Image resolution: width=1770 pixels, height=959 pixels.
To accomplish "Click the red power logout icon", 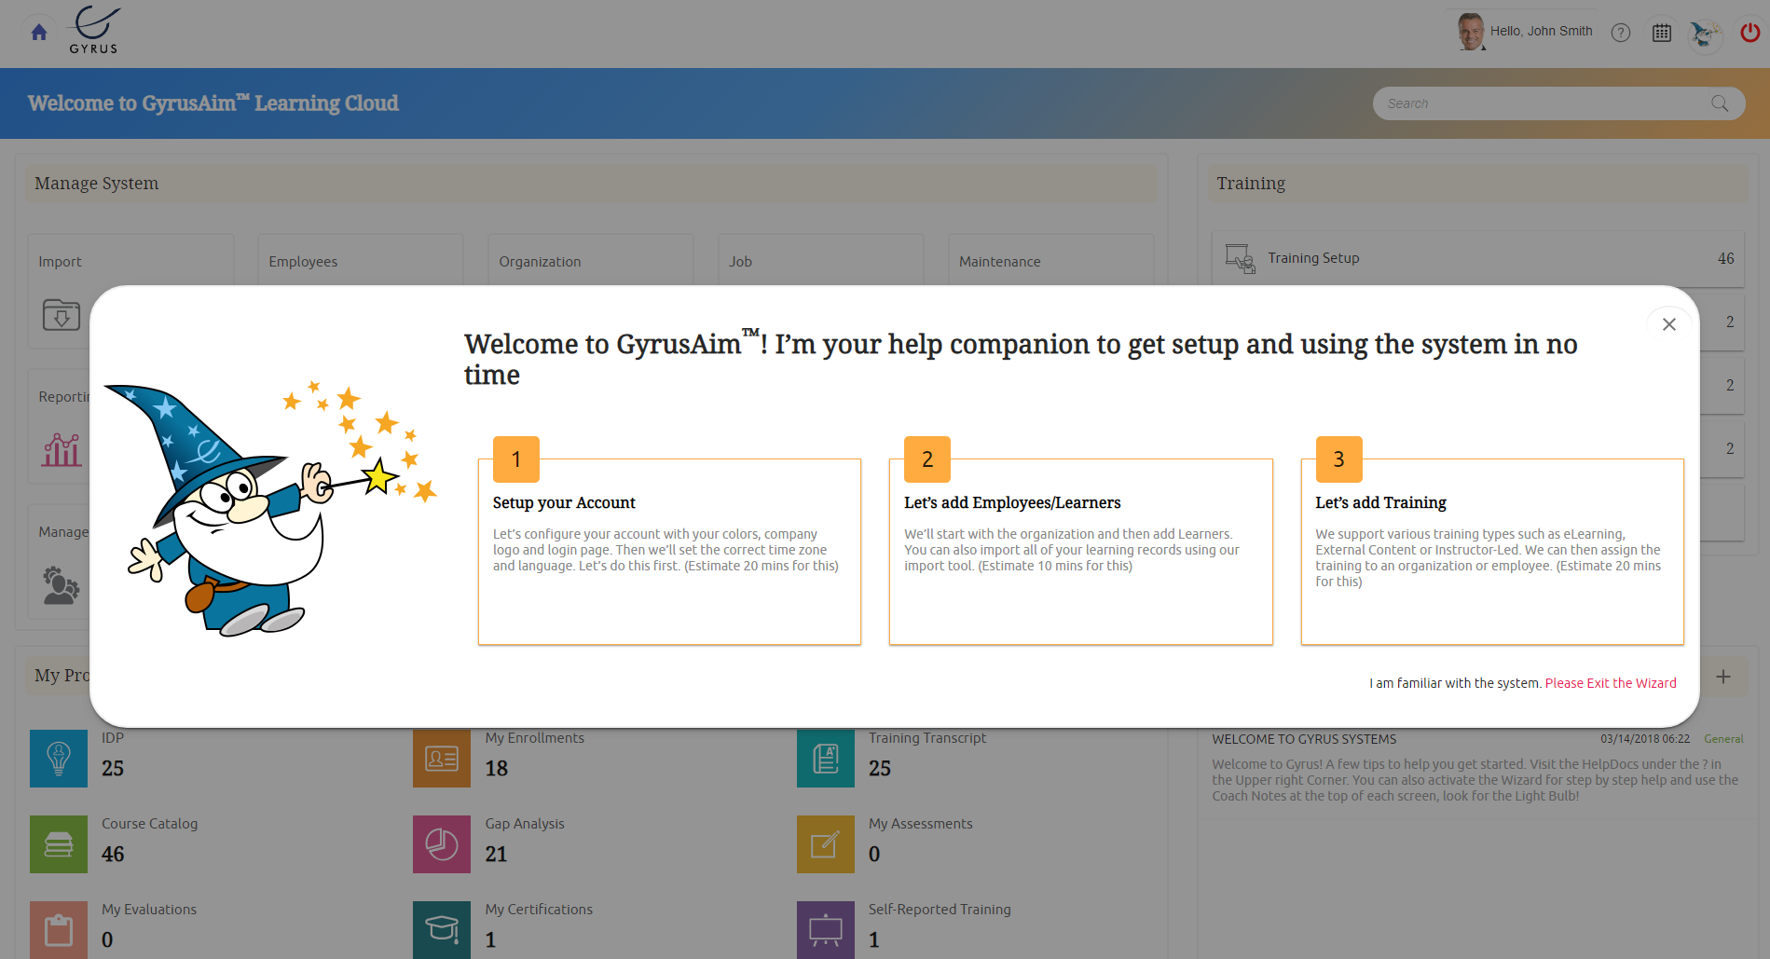I will 1749,33.
